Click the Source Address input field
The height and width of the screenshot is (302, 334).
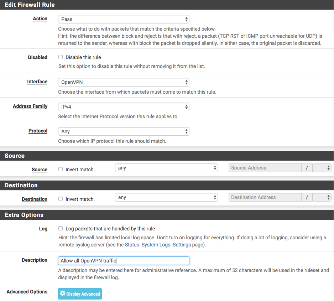tap(265, 168)
